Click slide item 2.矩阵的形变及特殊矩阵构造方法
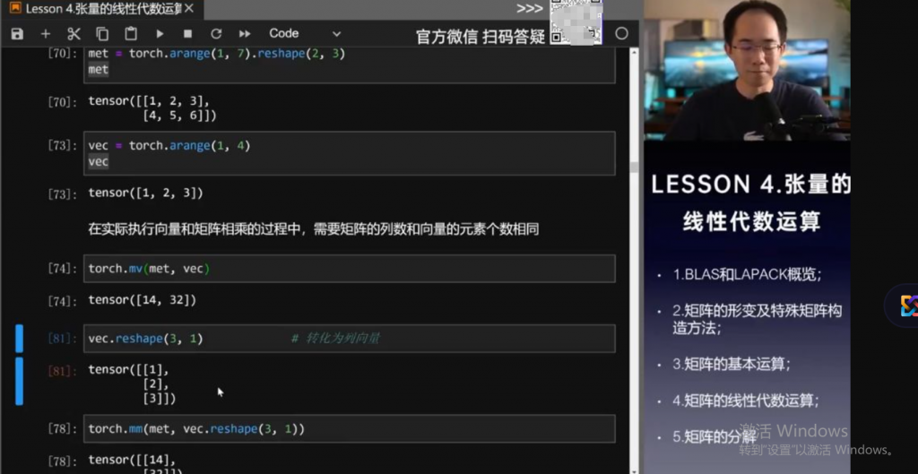918x474 pixels. pyautogui.click(x=757, y=320)
